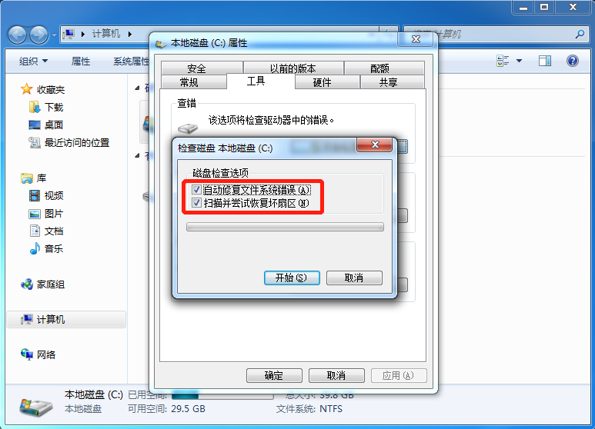This screenshot has height=429, width=595.
Task: Click the disk check progress bar
Action: pos(285,227)
